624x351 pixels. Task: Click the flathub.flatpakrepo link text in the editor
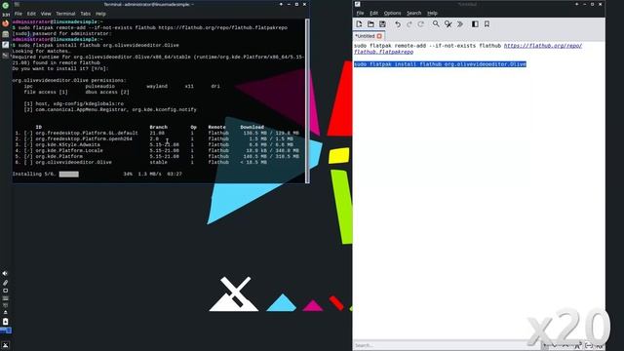[x=383, y=52]
